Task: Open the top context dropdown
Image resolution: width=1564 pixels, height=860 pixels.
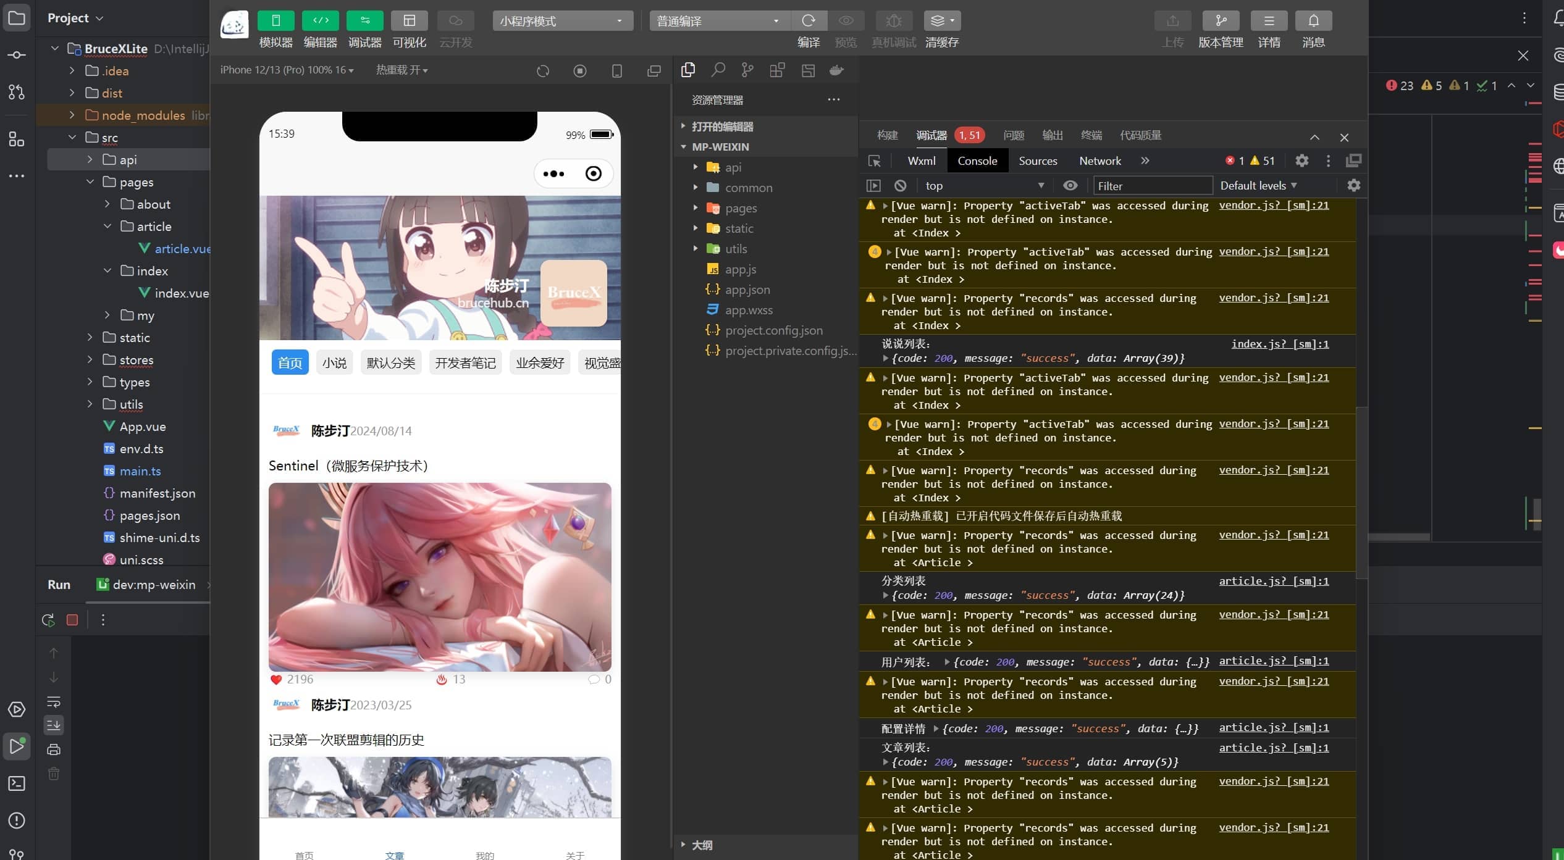Action: pos(985,186)
